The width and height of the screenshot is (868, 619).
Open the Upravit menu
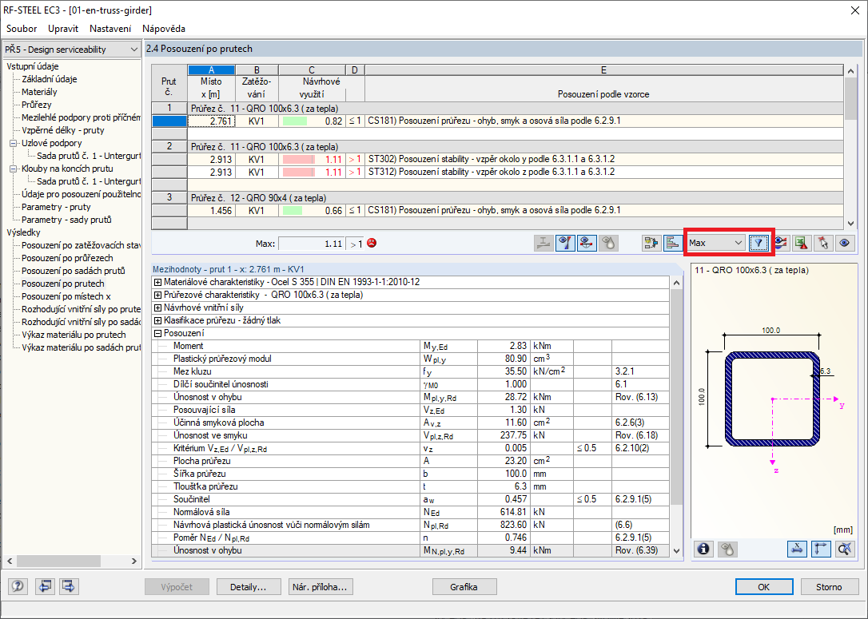pyautogui.click(x=63, y=29)
